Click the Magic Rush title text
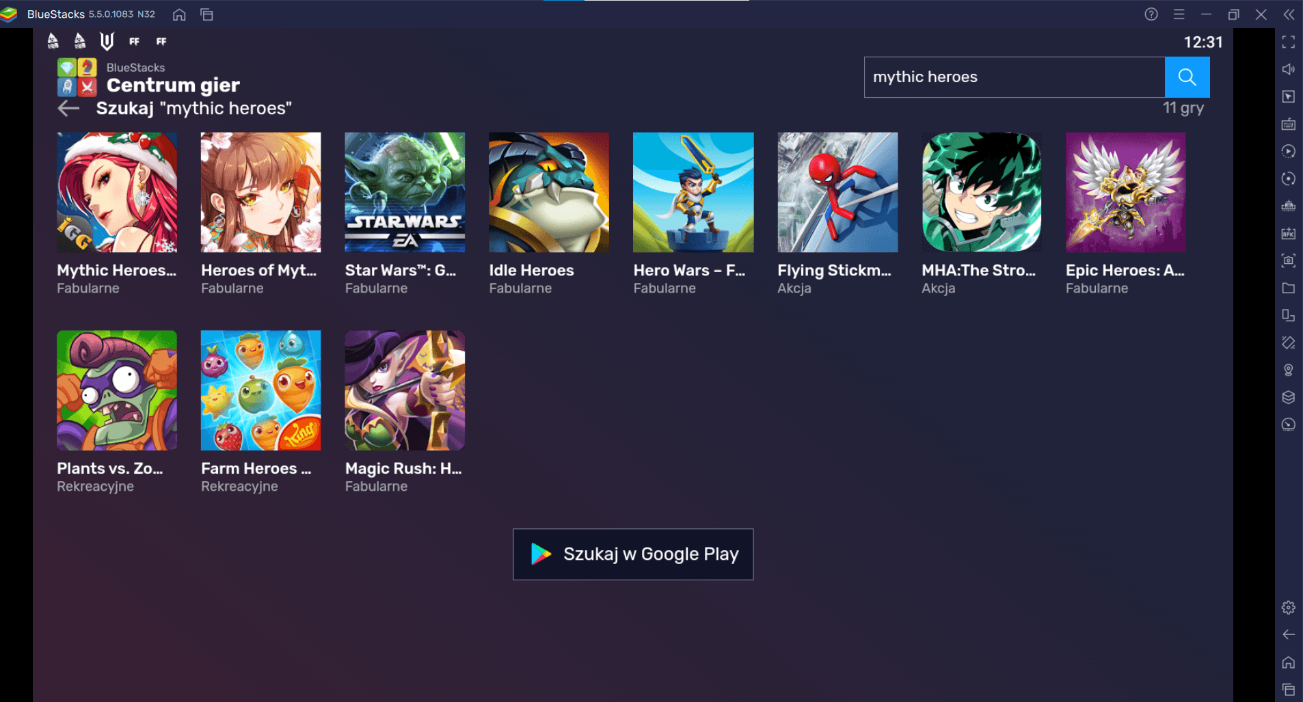The height and width of the screenshot is (702, 1303). [403, 469]
